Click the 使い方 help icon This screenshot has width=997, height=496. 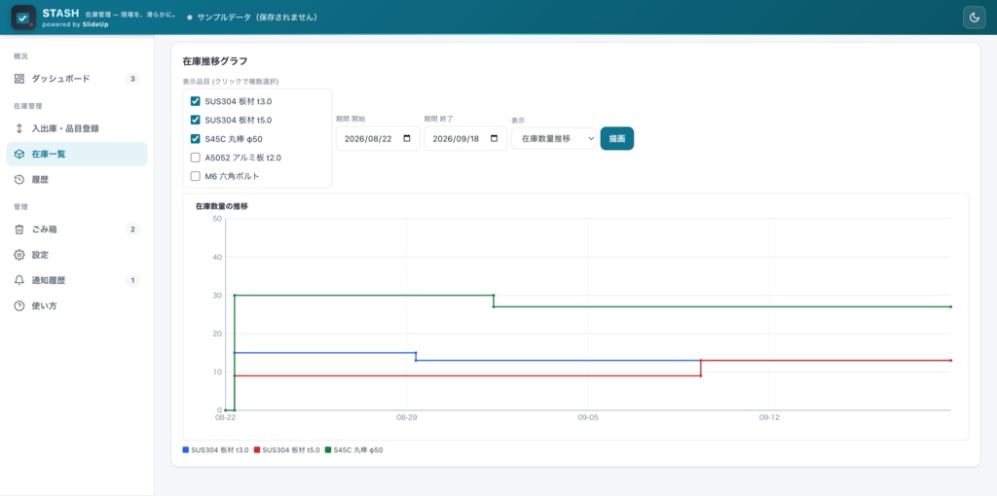tap(19, 305)
